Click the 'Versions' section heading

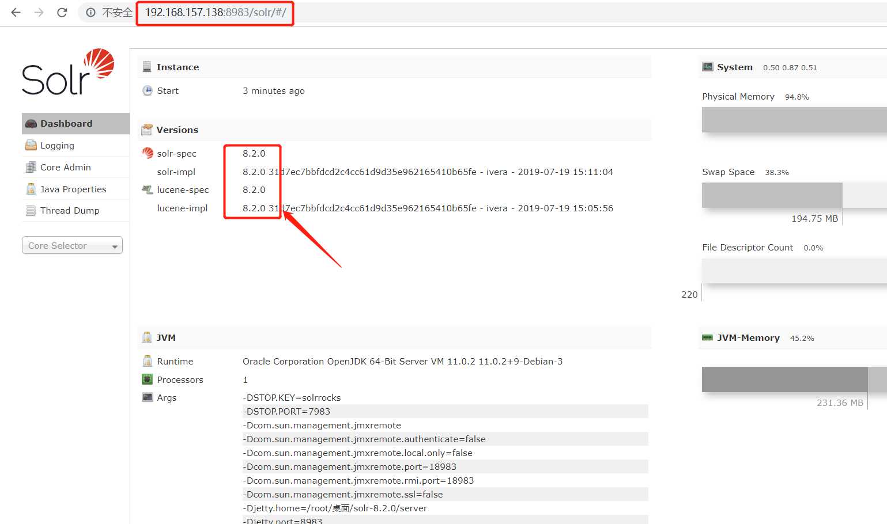click(x=178, y=130)
